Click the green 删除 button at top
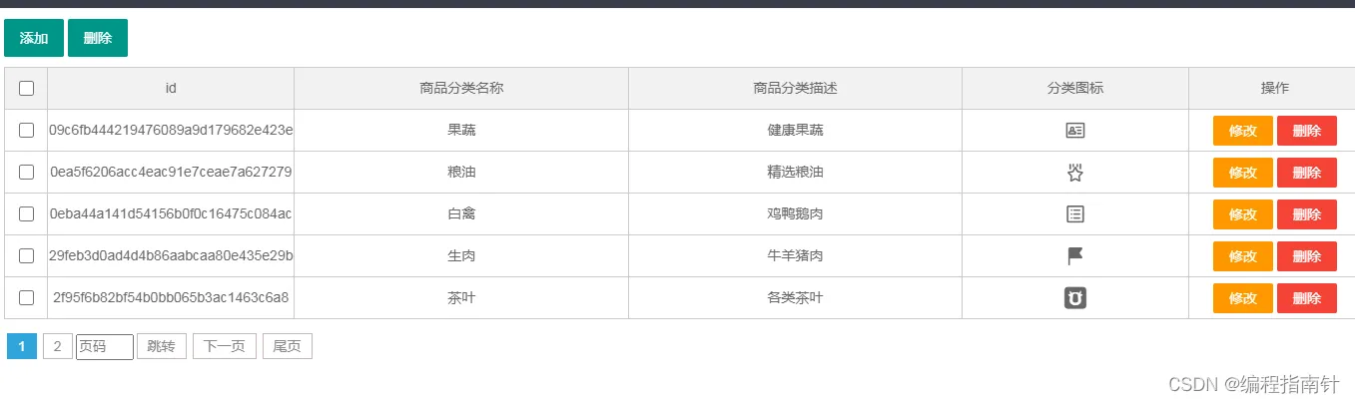This screenshot has height=403, width=1355. 98,38
